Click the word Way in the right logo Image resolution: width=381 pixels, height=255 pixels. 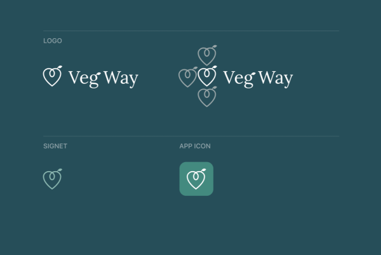pos(276,78)
